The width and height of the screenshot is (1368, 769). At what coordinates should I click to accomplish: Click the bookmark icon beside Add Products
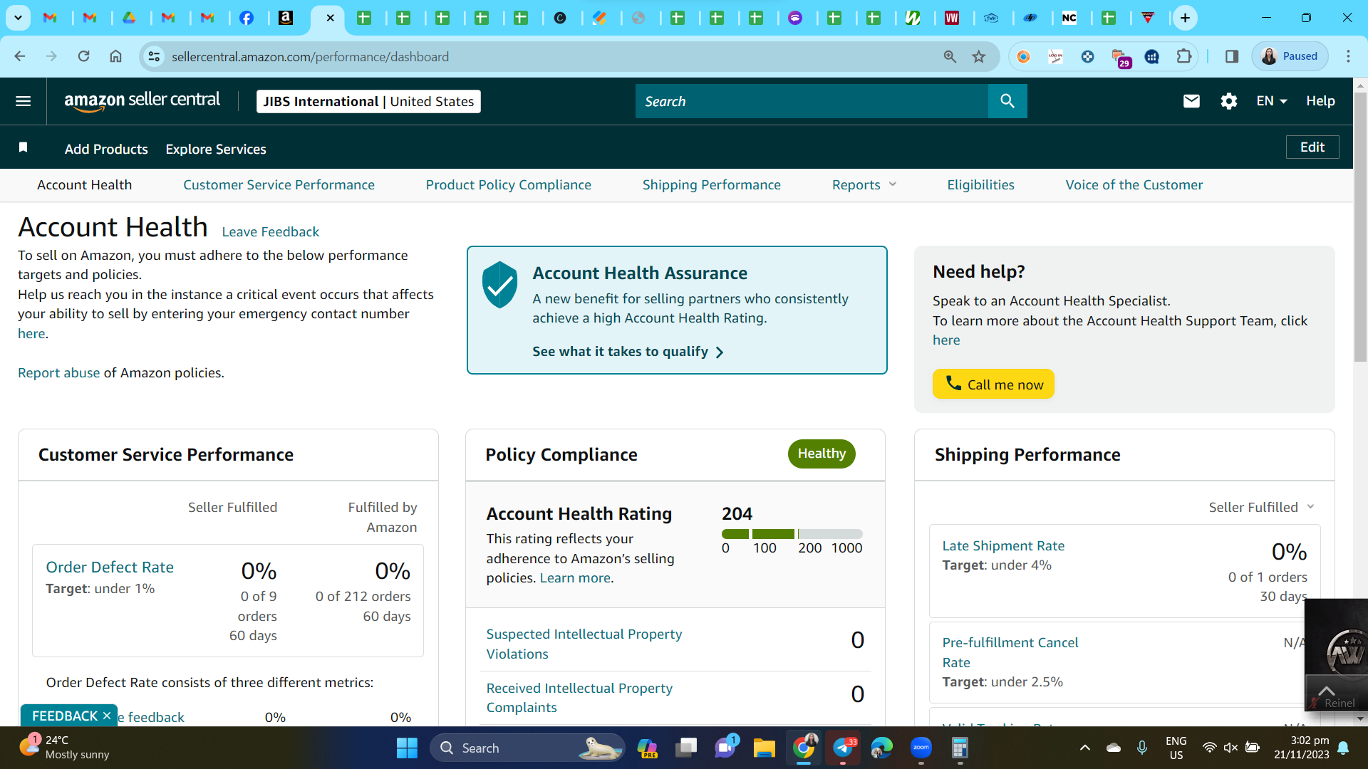[24, 147]
